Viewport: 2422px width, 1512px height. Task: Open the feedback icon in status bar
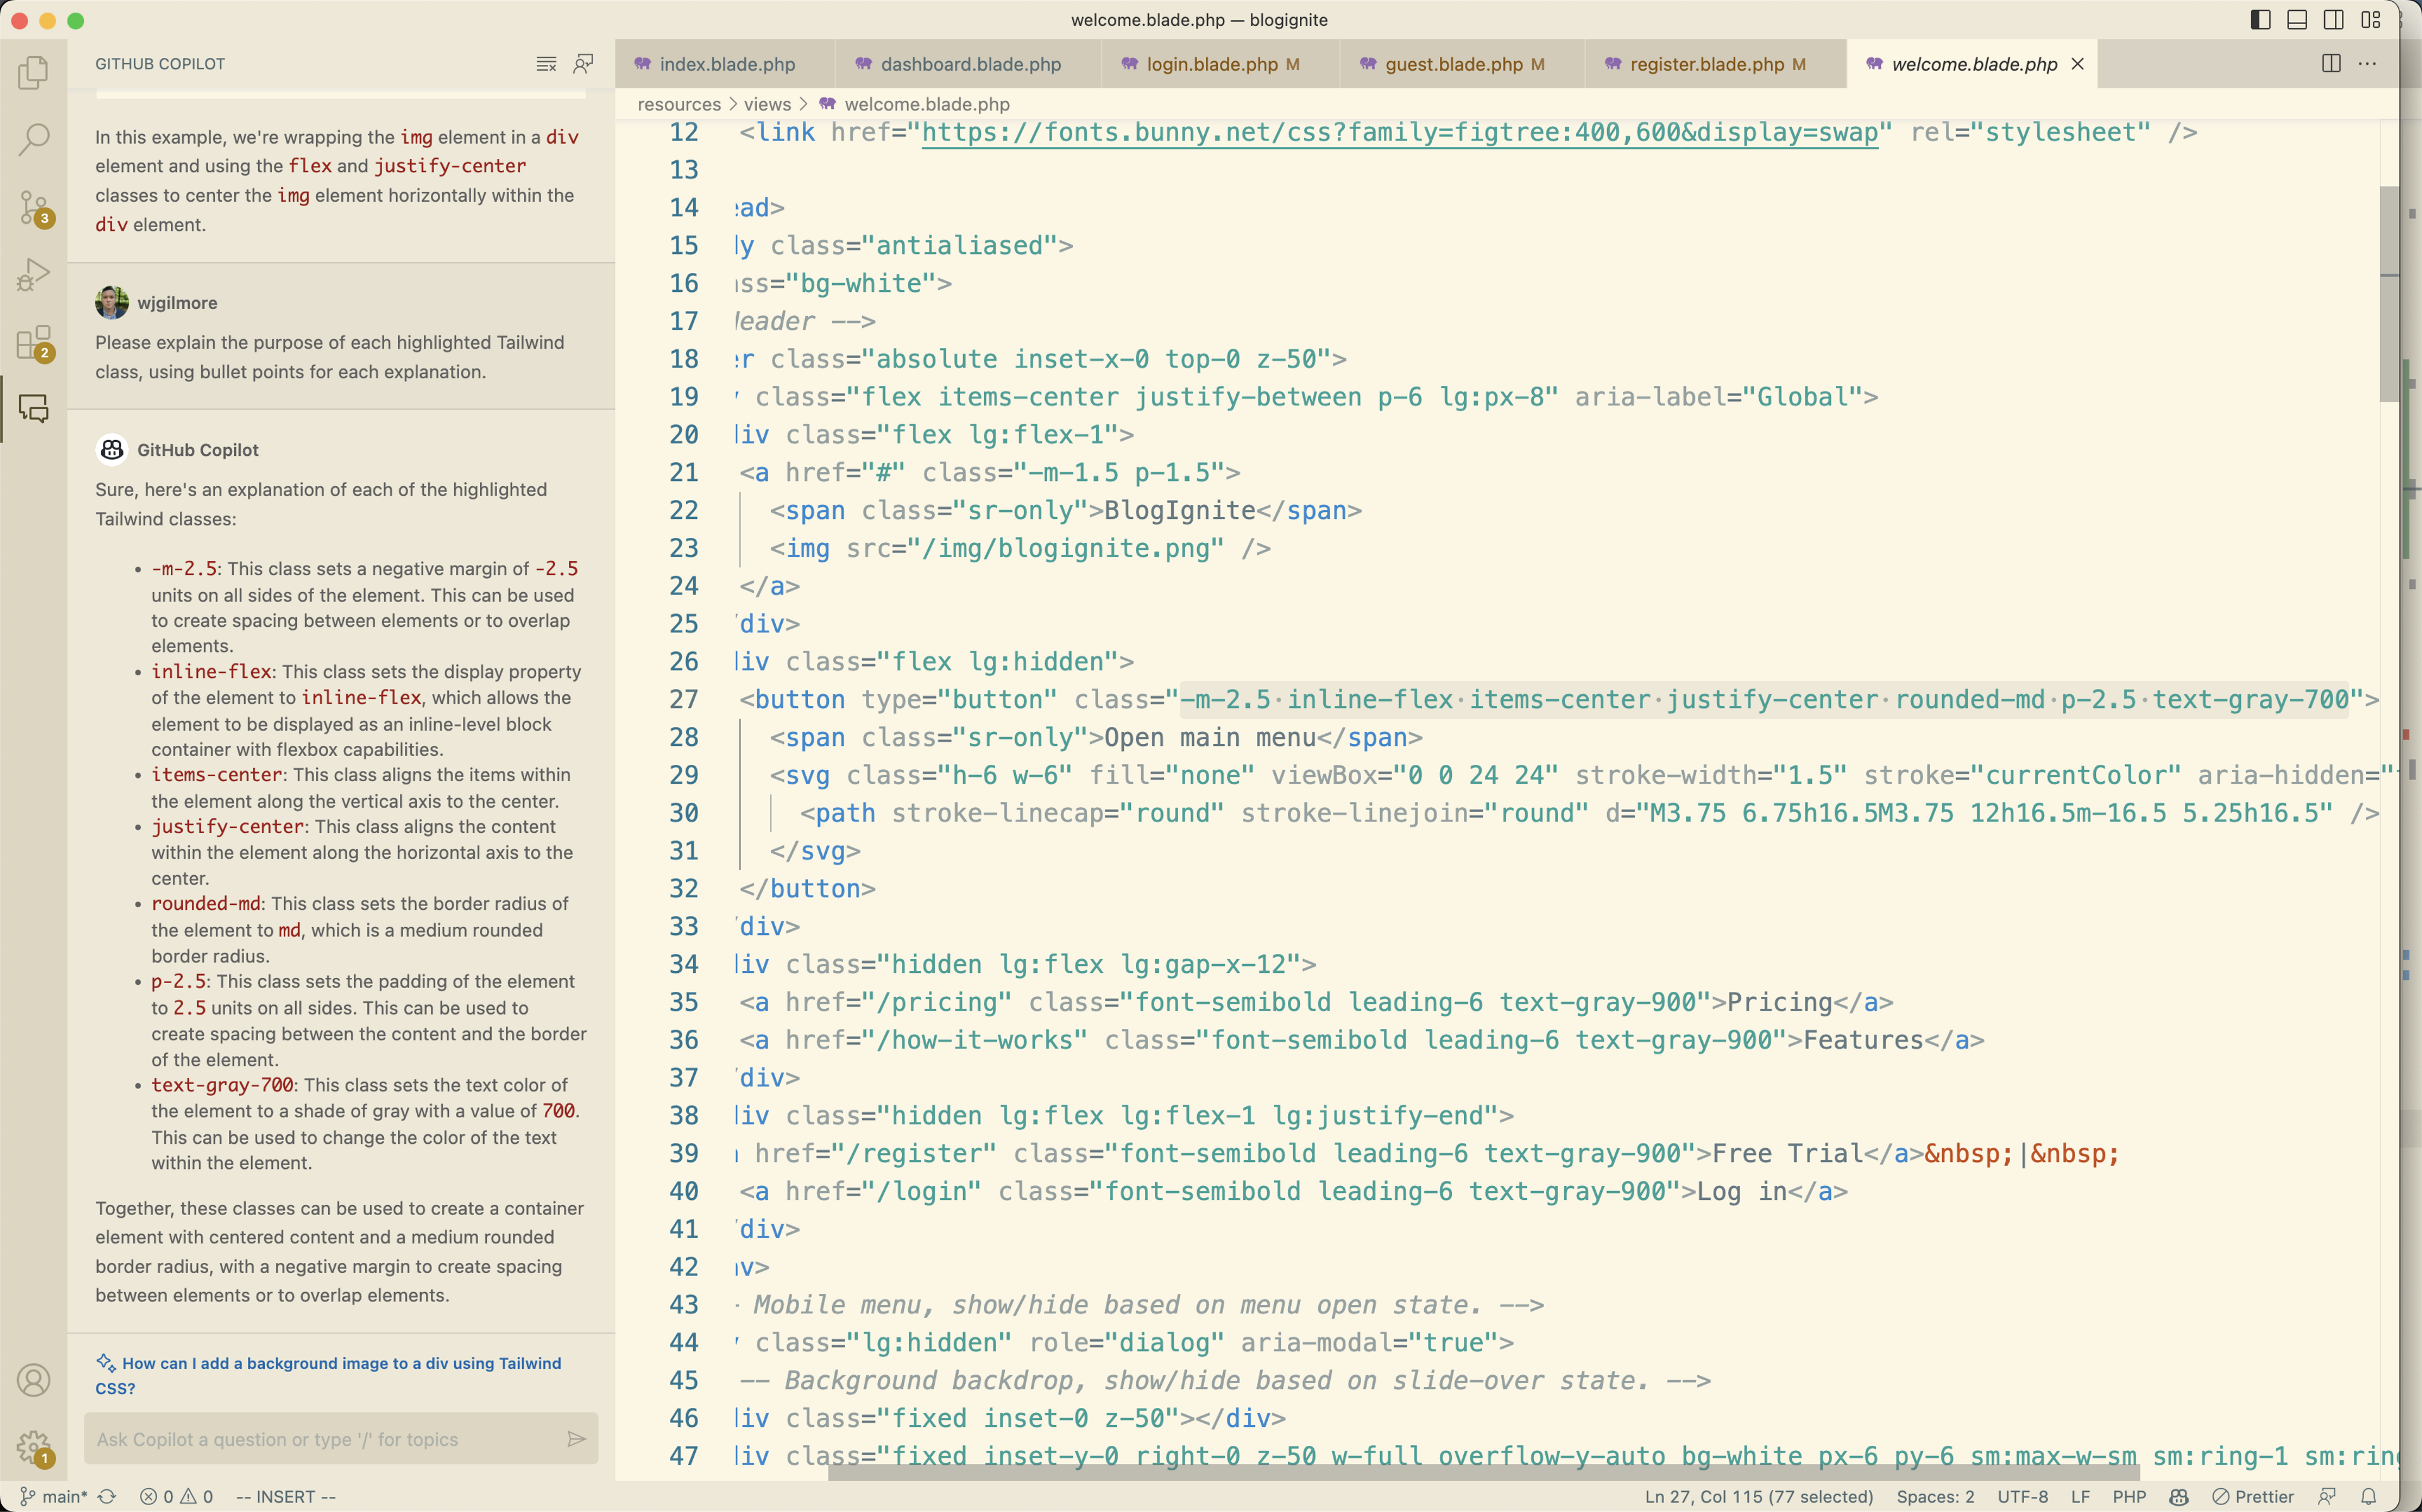(2328, 1496)
